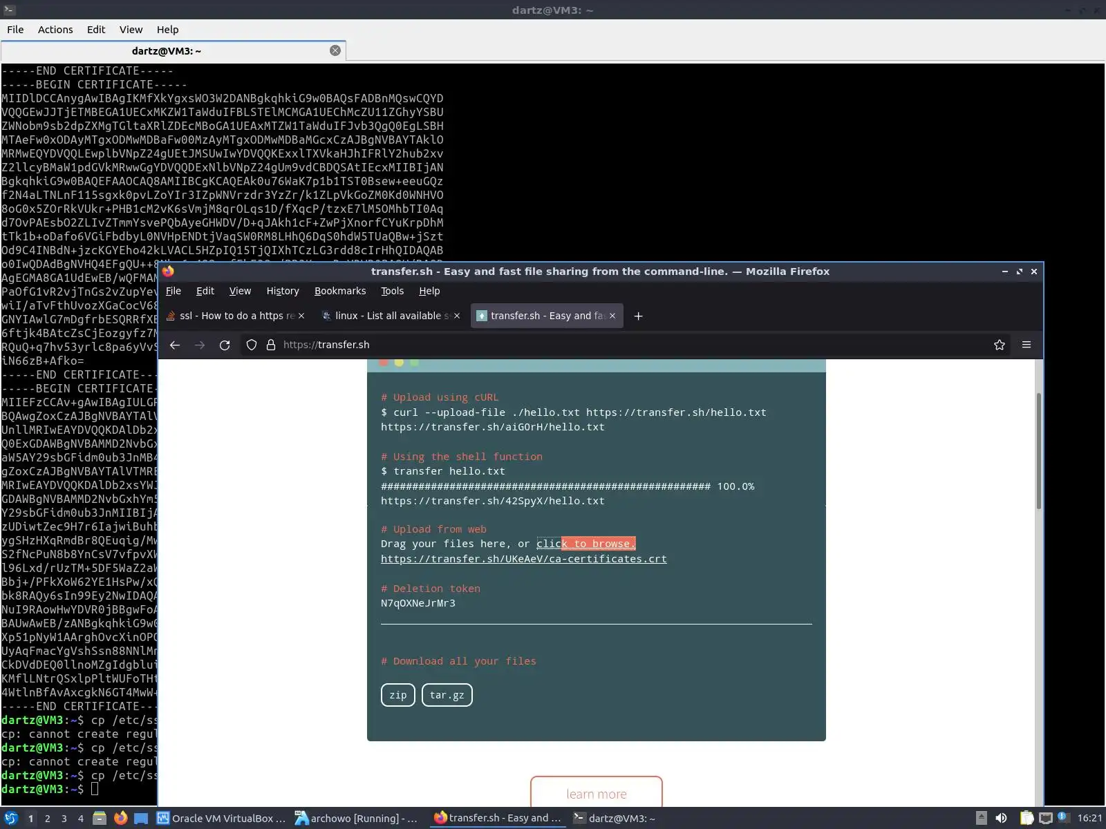This screenshot has width=1106, height=829.
Task: Launch Firefox from the taskbar quicklaunch
Action: click(x=120, y=818)
